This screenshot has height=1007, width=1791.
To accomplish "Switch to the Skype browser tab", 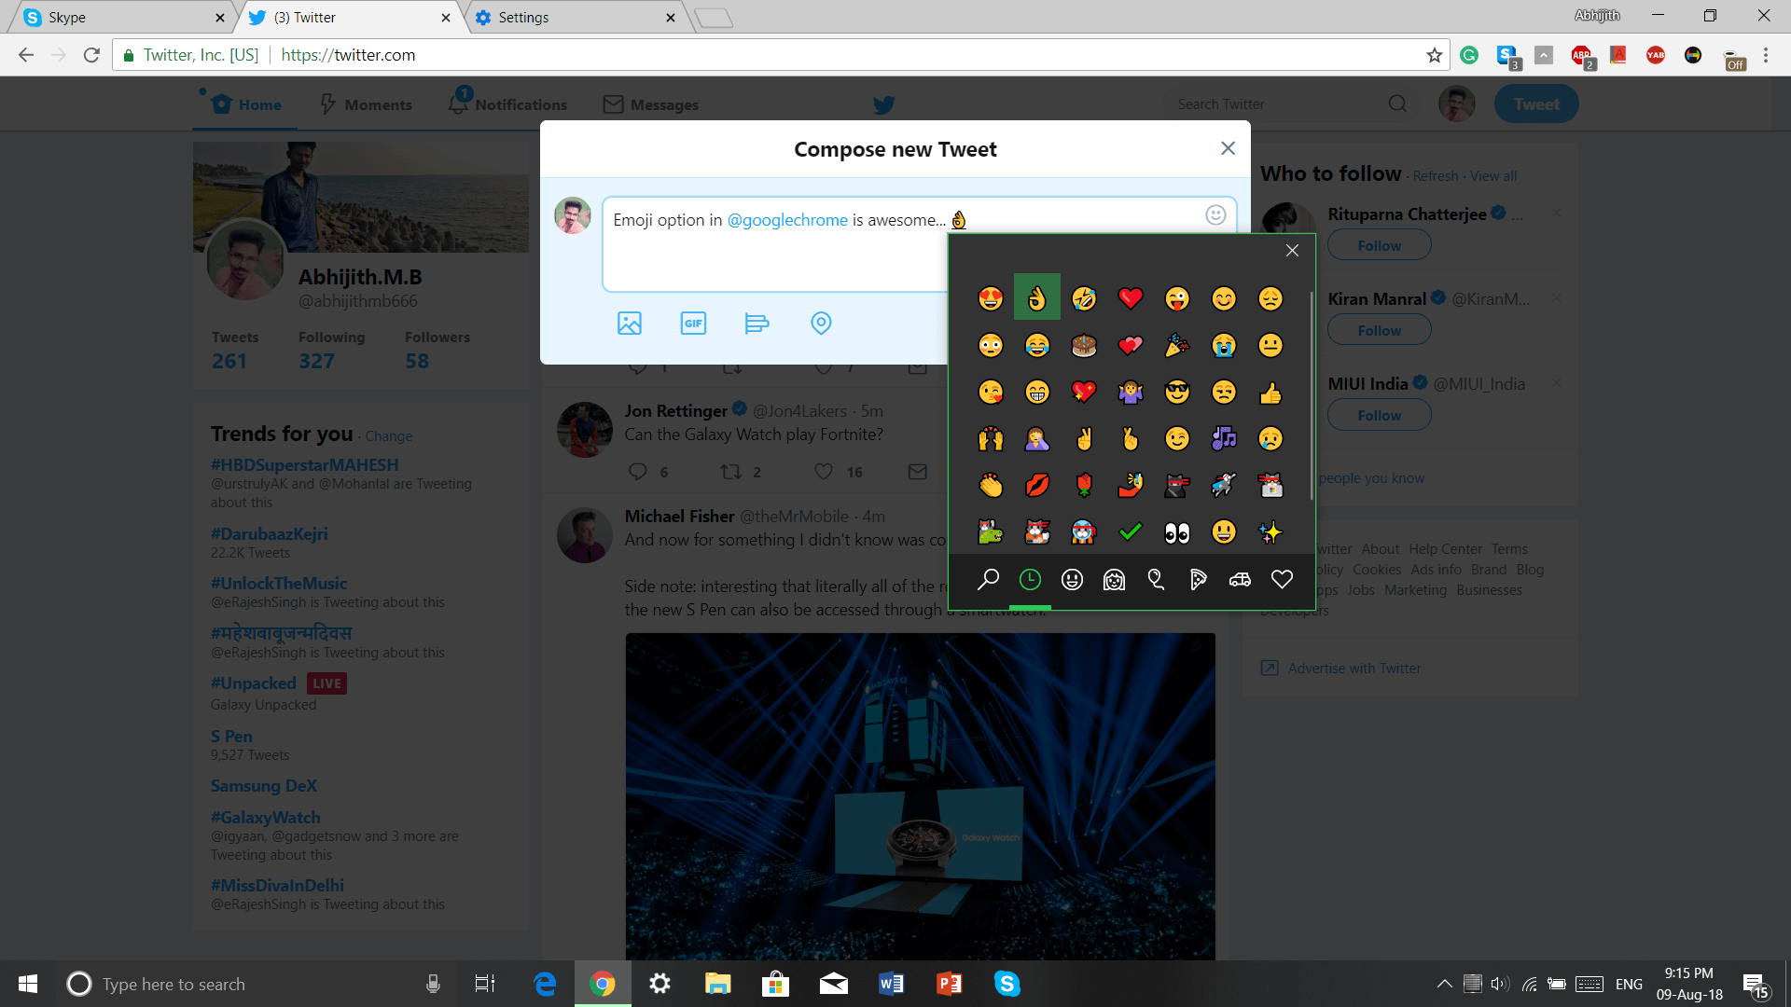I will [121, 17].
